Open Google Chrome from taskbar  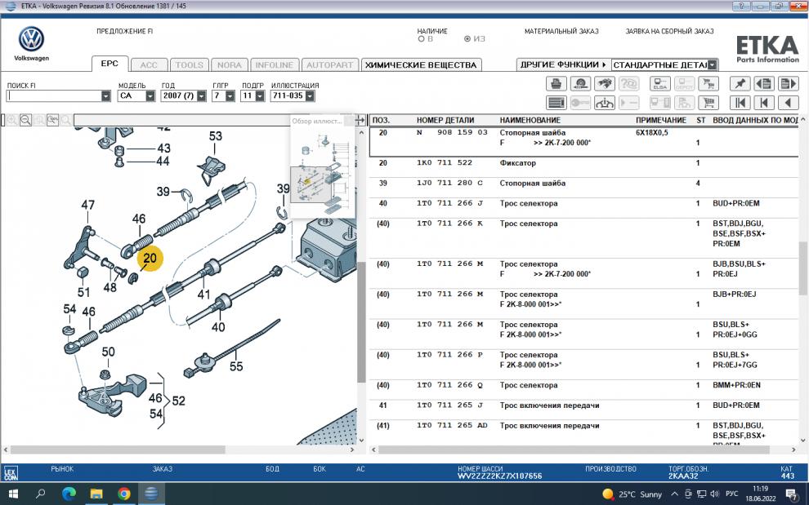tap(124, 494)
